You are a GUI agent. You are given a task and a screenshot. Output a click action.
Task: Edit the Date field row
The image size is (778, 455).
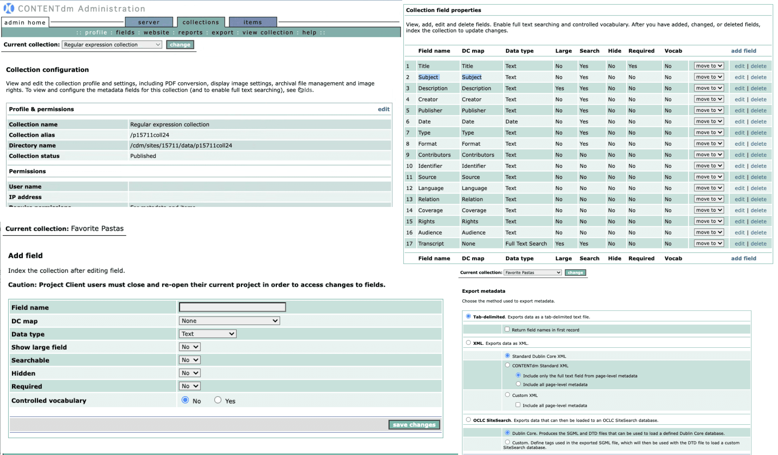(739, 121)
